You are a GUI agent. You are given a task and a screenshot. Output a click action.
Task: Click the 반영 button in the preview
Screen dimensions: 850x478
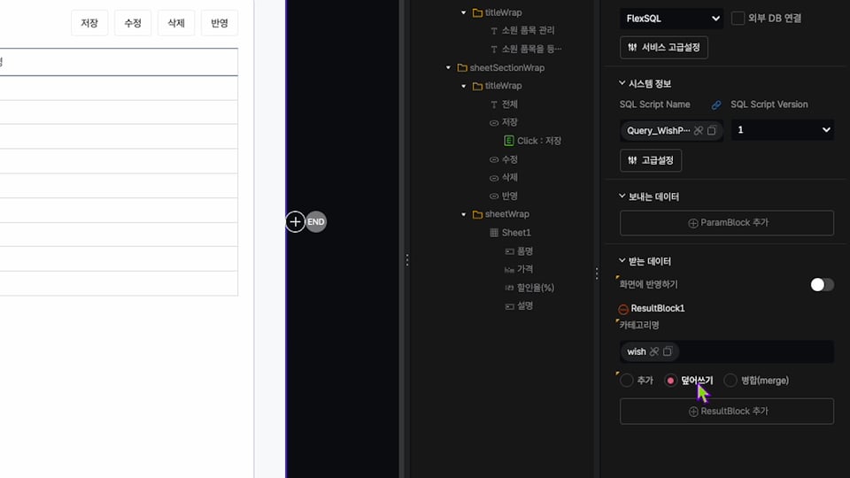(x=220, y=23)
